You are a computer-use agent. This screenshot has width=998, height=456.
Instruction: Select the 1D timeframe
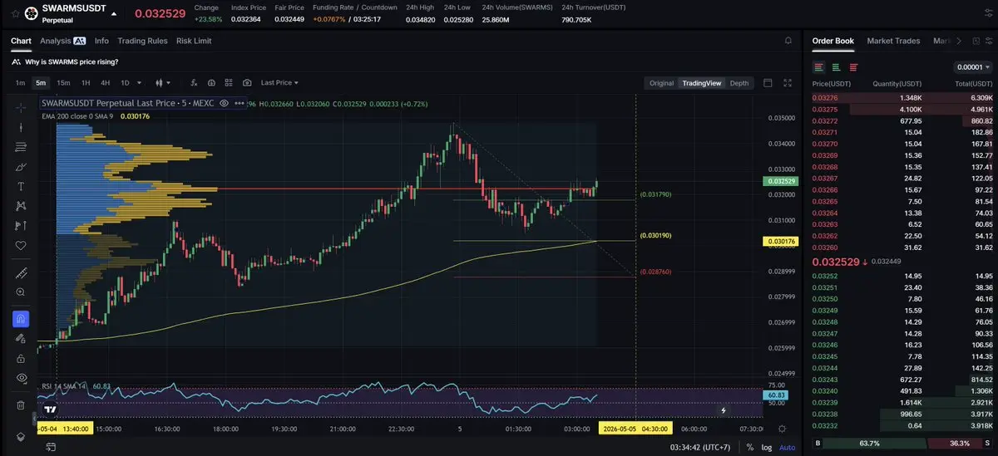pyautogui.click(x=125, y=83)
